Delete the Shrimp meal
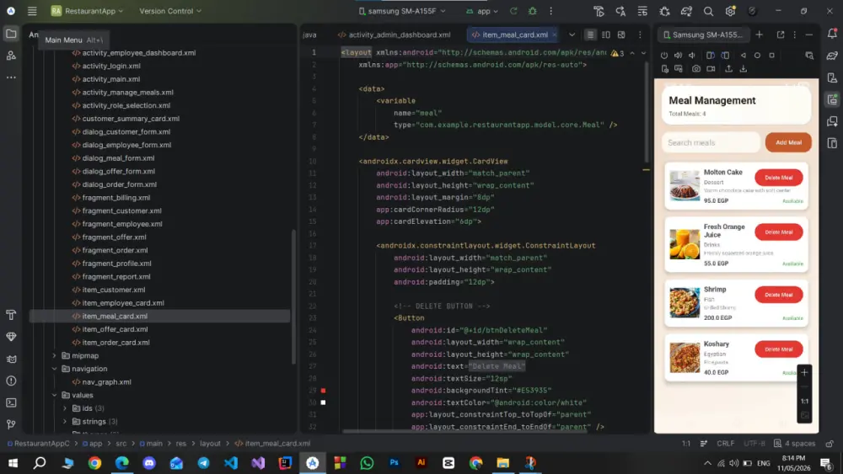This screenshot has height=474, width=843. (x=778, y=295)
